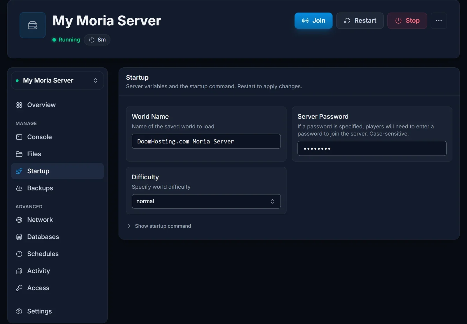The width and height of the screenshot is (467, 324).
Task: Open the Backups page
Action: point(57,188)
